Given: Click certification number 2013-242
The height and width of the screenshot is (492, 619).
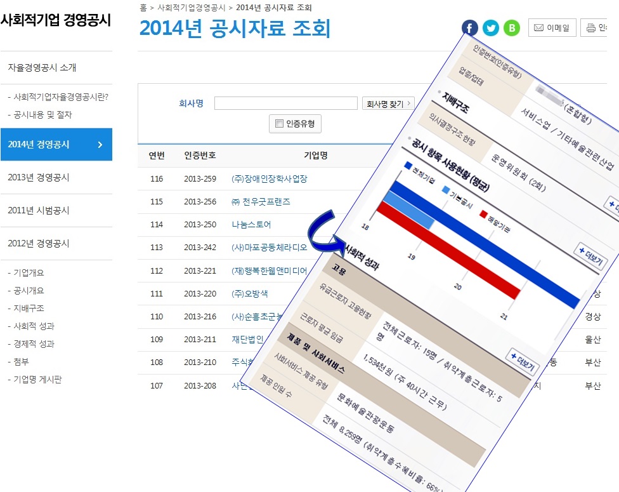Looking at the screenshot, I should [x=200, y=248].
